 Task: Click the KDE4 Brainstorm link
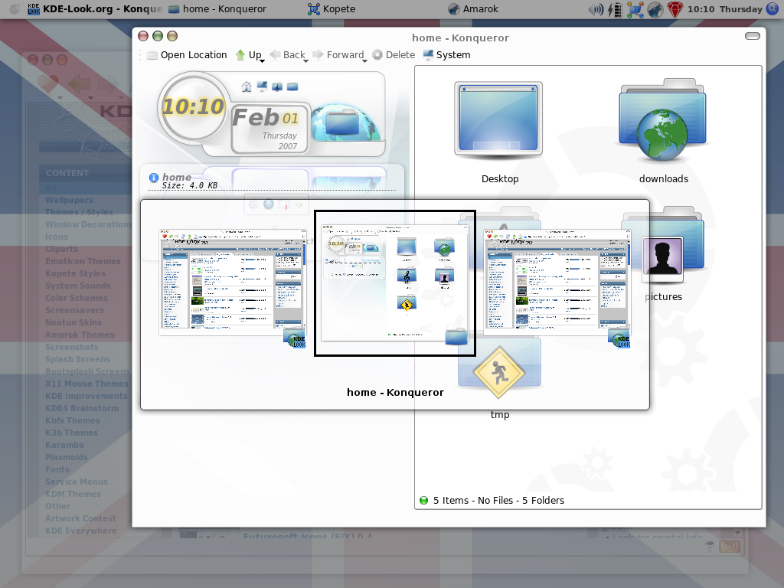(x=82, y=408)
